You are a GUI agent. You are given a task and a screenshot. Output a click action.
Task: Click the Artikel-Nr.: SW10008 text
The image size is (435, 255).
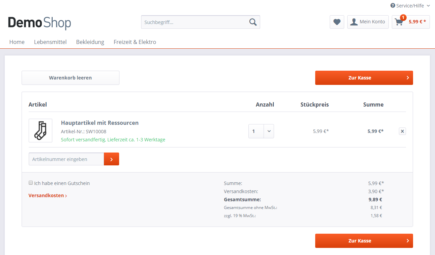(x=84, y=132)
